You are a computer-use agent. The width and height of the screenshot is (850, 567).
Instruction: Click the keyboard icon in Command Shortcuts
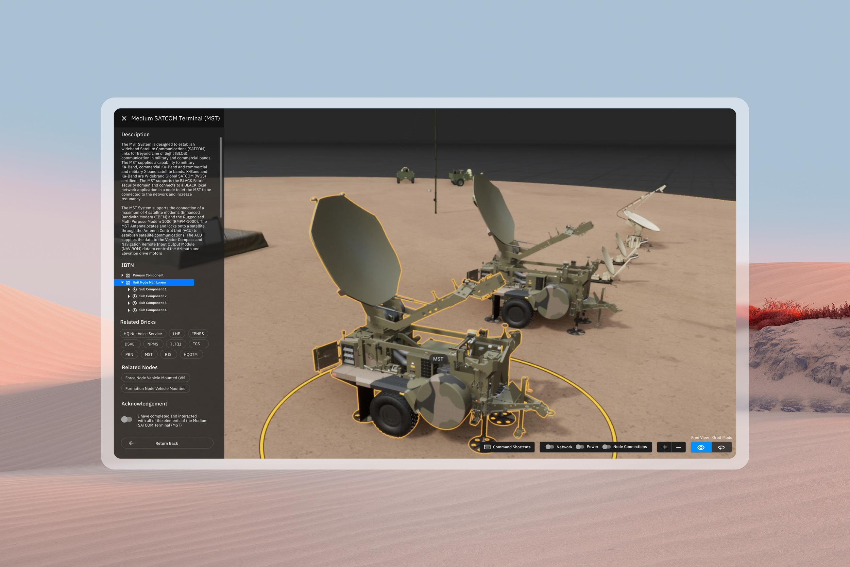click(487, 447)
